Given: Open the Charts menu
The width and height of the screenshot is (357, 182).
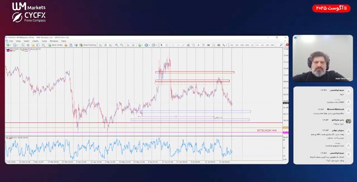Looking at the screenshot, I should click(x=35, y=41).
